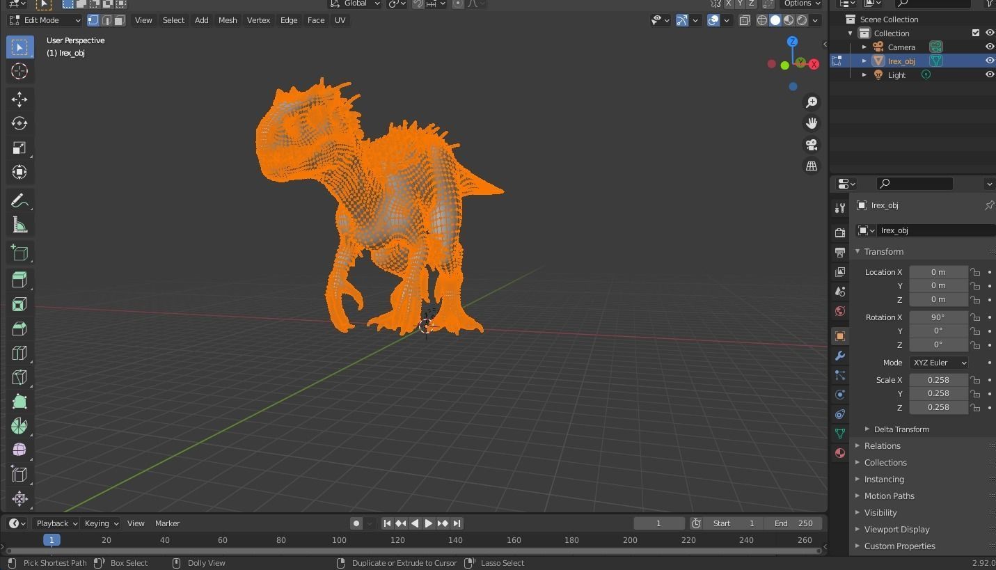Viewport: 996px width, 570px height.
Task: Open the Edge menu
Action: coord(289,20)
